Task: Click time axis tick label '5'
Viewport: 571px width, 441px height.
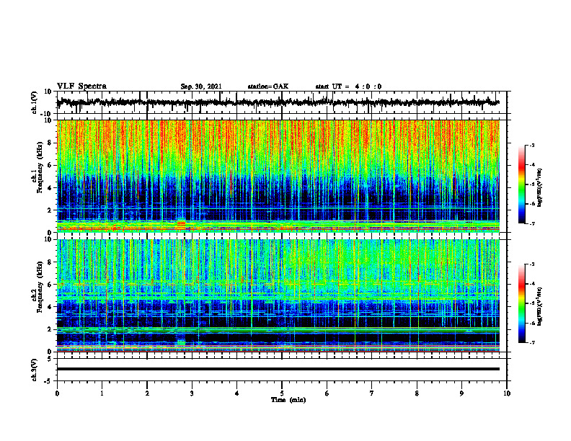Action: (282, 393)
